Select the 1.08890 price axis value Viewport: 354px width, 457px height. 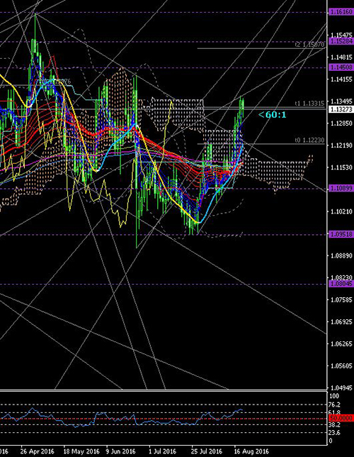coord(341,255)
